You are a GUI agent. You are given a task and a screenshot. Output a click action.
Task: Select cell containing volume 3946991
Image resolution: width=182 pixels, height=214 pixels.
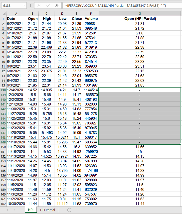[x=91, y=175]
